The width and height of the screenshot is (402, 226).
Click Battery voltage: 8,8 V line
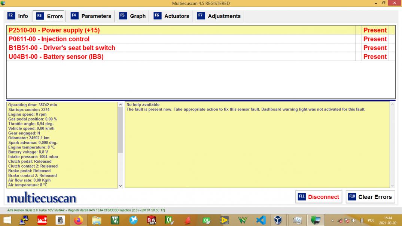pyautogui.click(x=28, y=152)
